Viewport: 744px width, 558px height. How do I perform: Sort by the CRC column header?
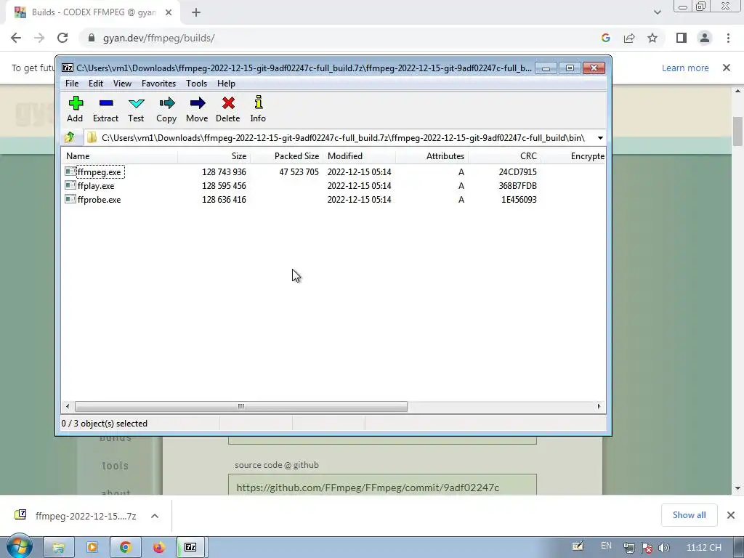pos(504,156)
